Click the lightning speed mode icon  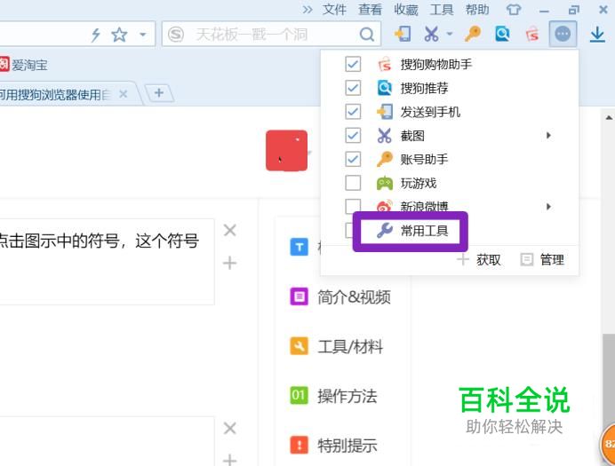95,35
